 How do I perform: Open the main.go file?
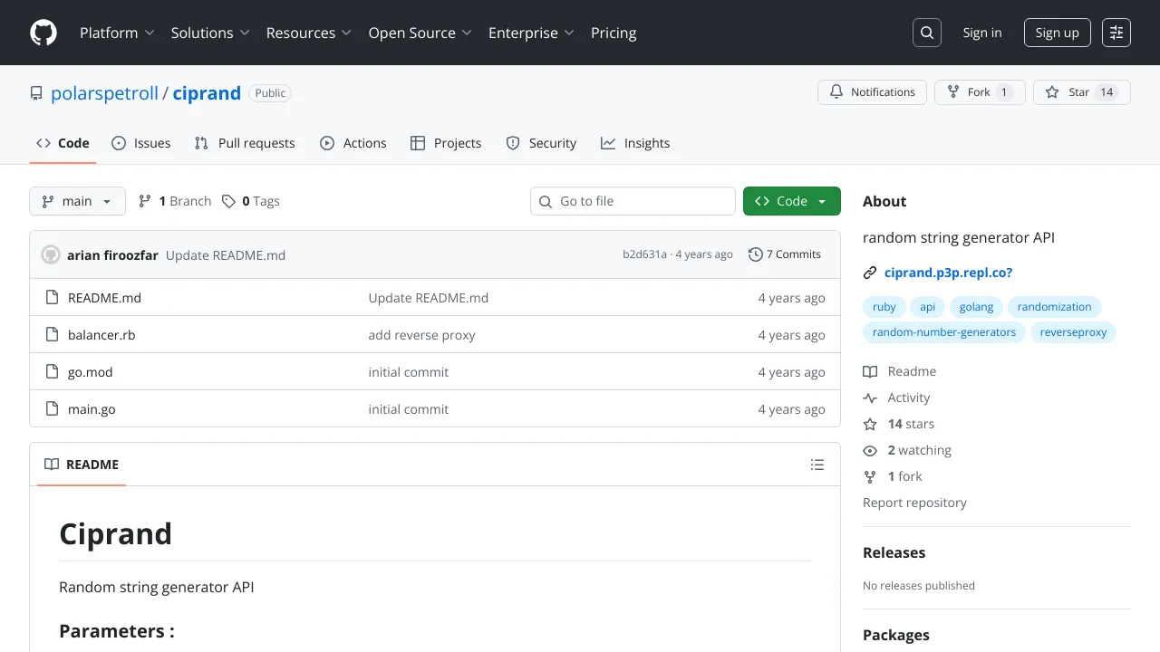[x=92, y=409]
